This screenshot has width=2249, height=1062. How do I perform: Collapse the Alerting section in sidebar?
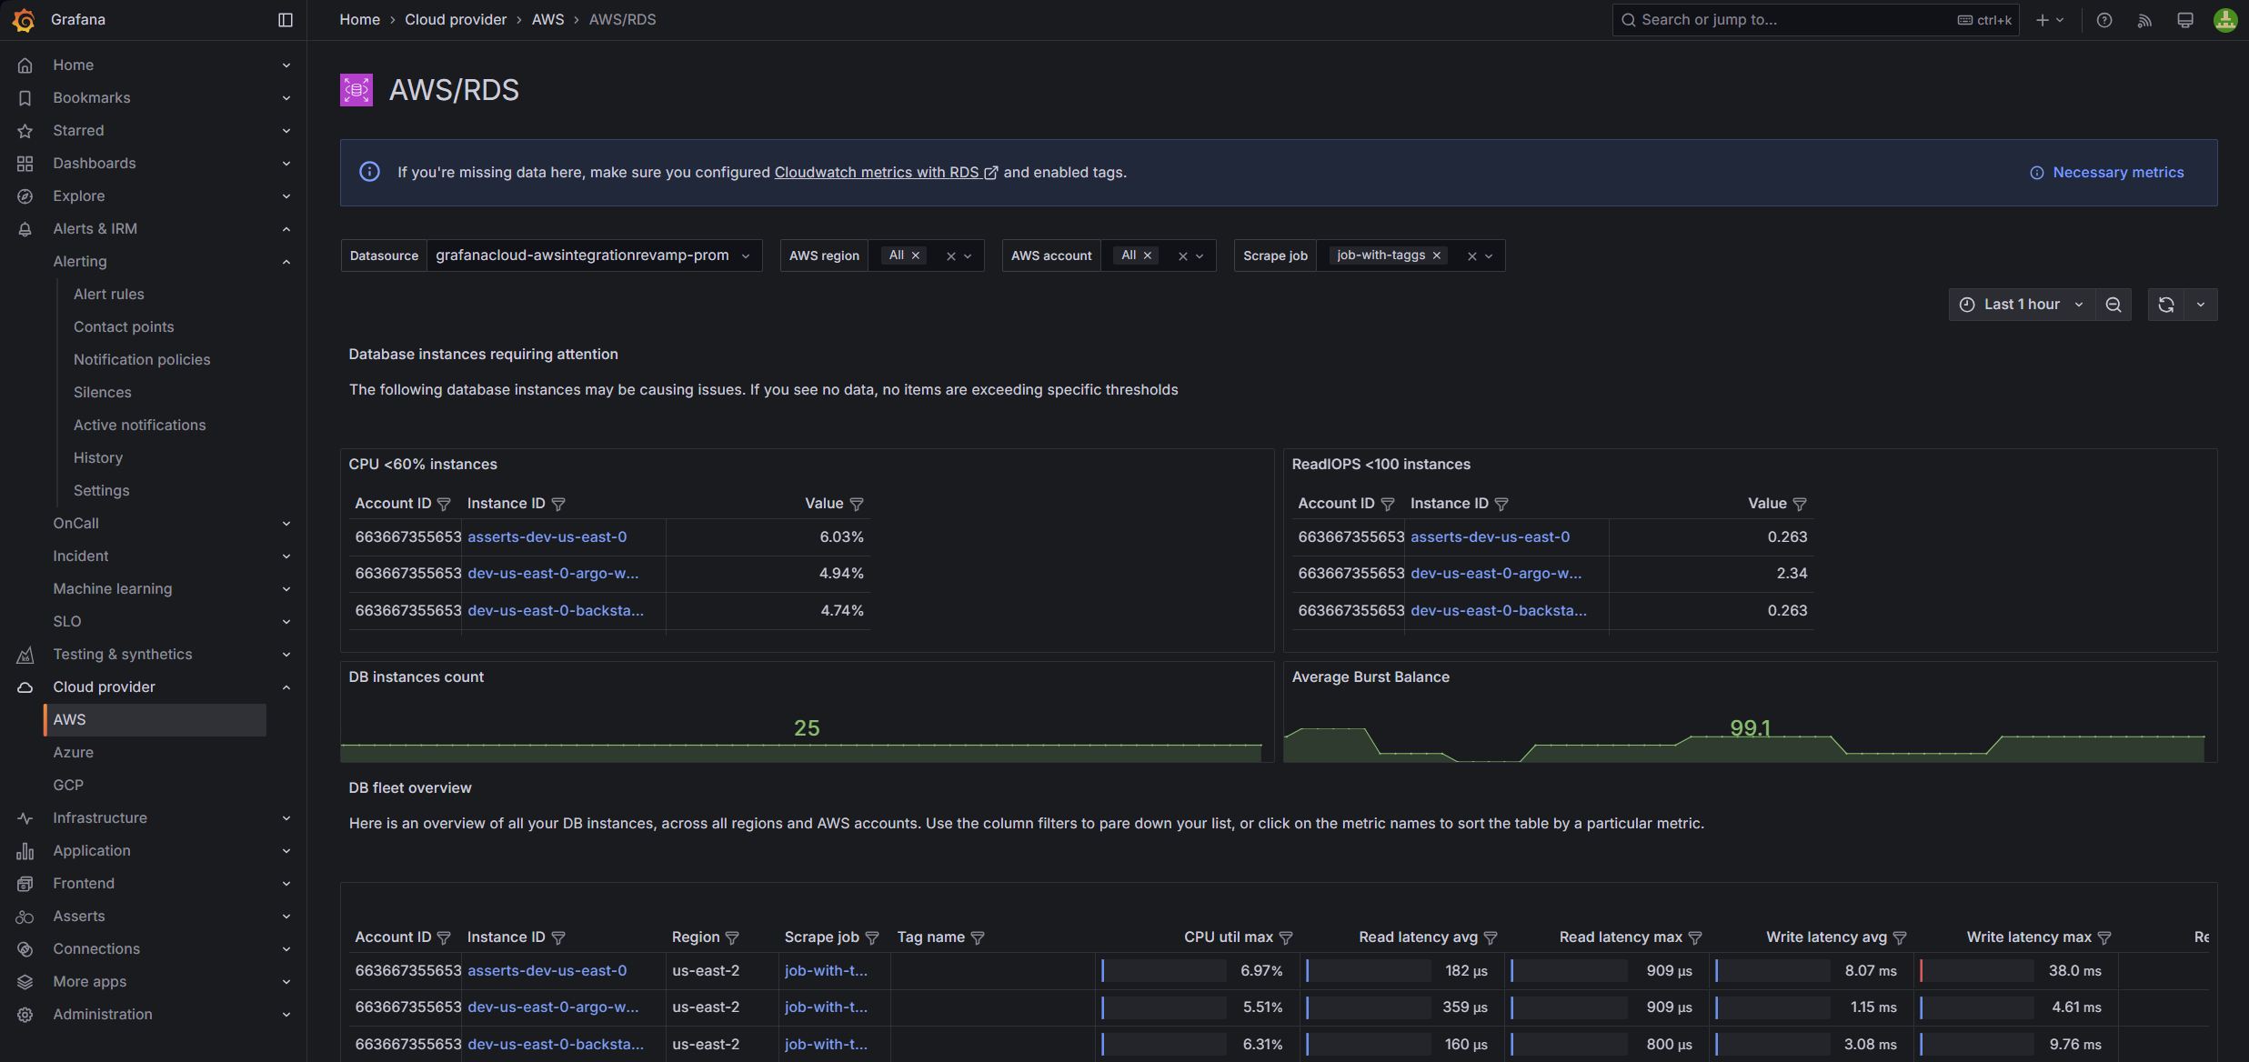coord(286,261)
